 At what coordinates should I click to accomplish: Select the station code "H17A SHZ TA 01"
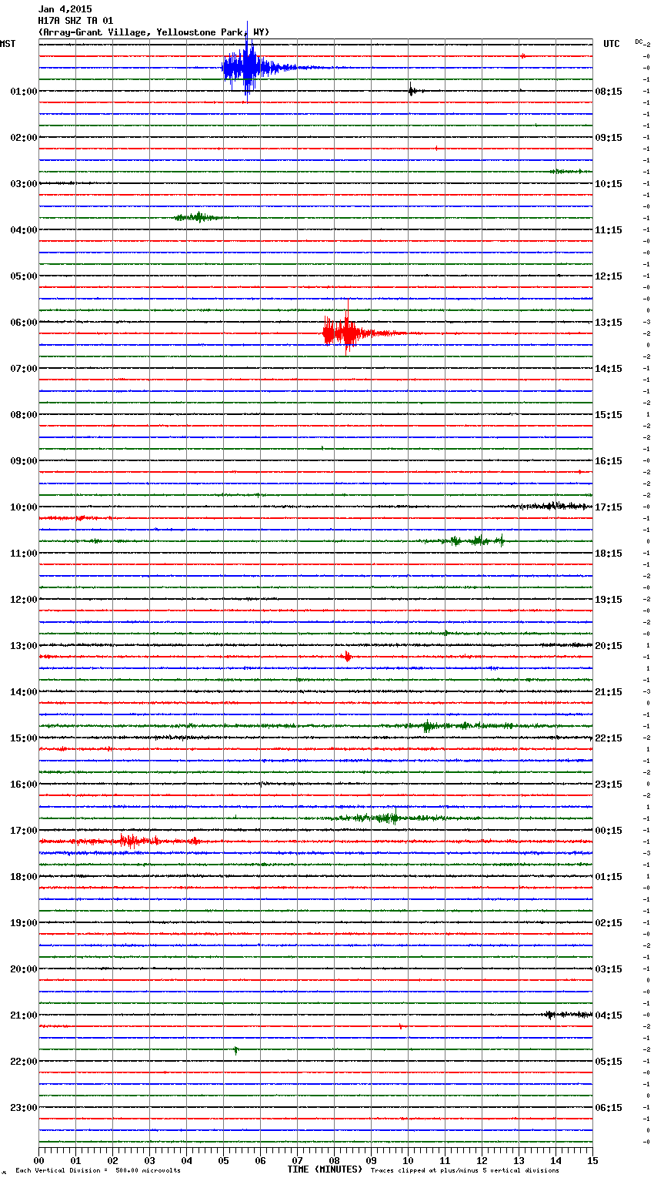click(75, 21)
